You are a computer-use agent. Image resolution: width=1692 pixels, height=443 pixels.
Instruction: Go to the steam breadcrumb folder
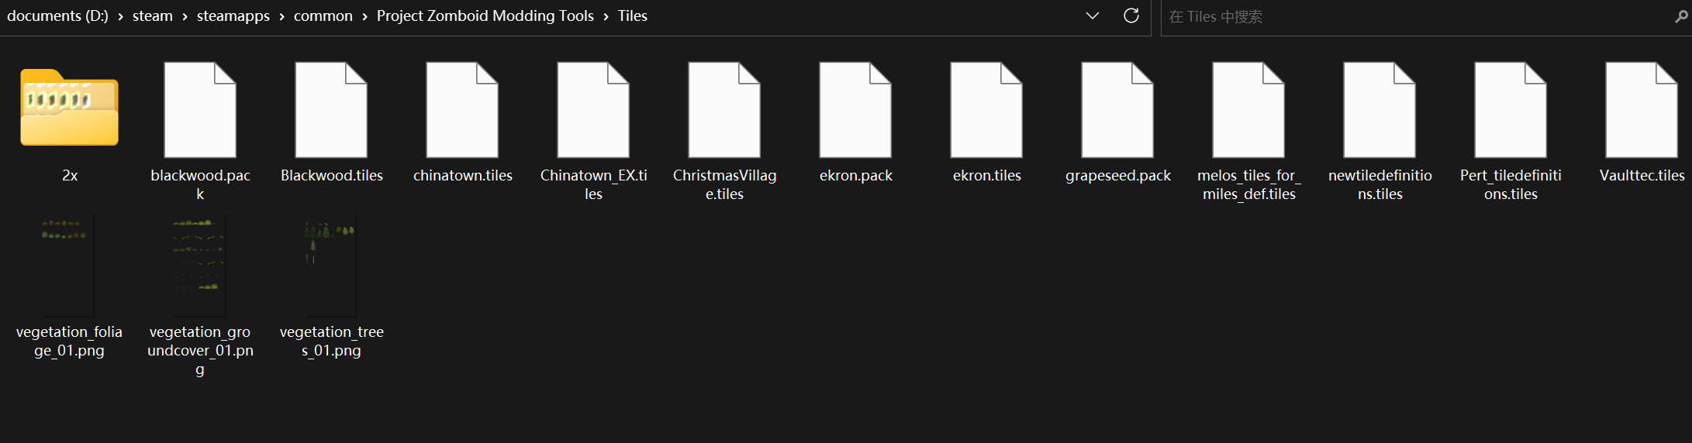pyautogui.click(x=152, y=15)
